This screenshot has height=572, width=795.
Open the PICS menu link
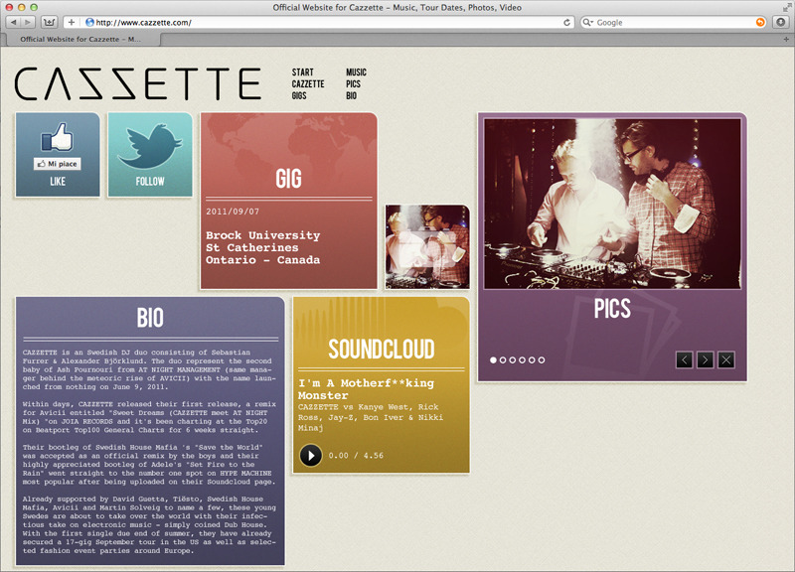354,84
